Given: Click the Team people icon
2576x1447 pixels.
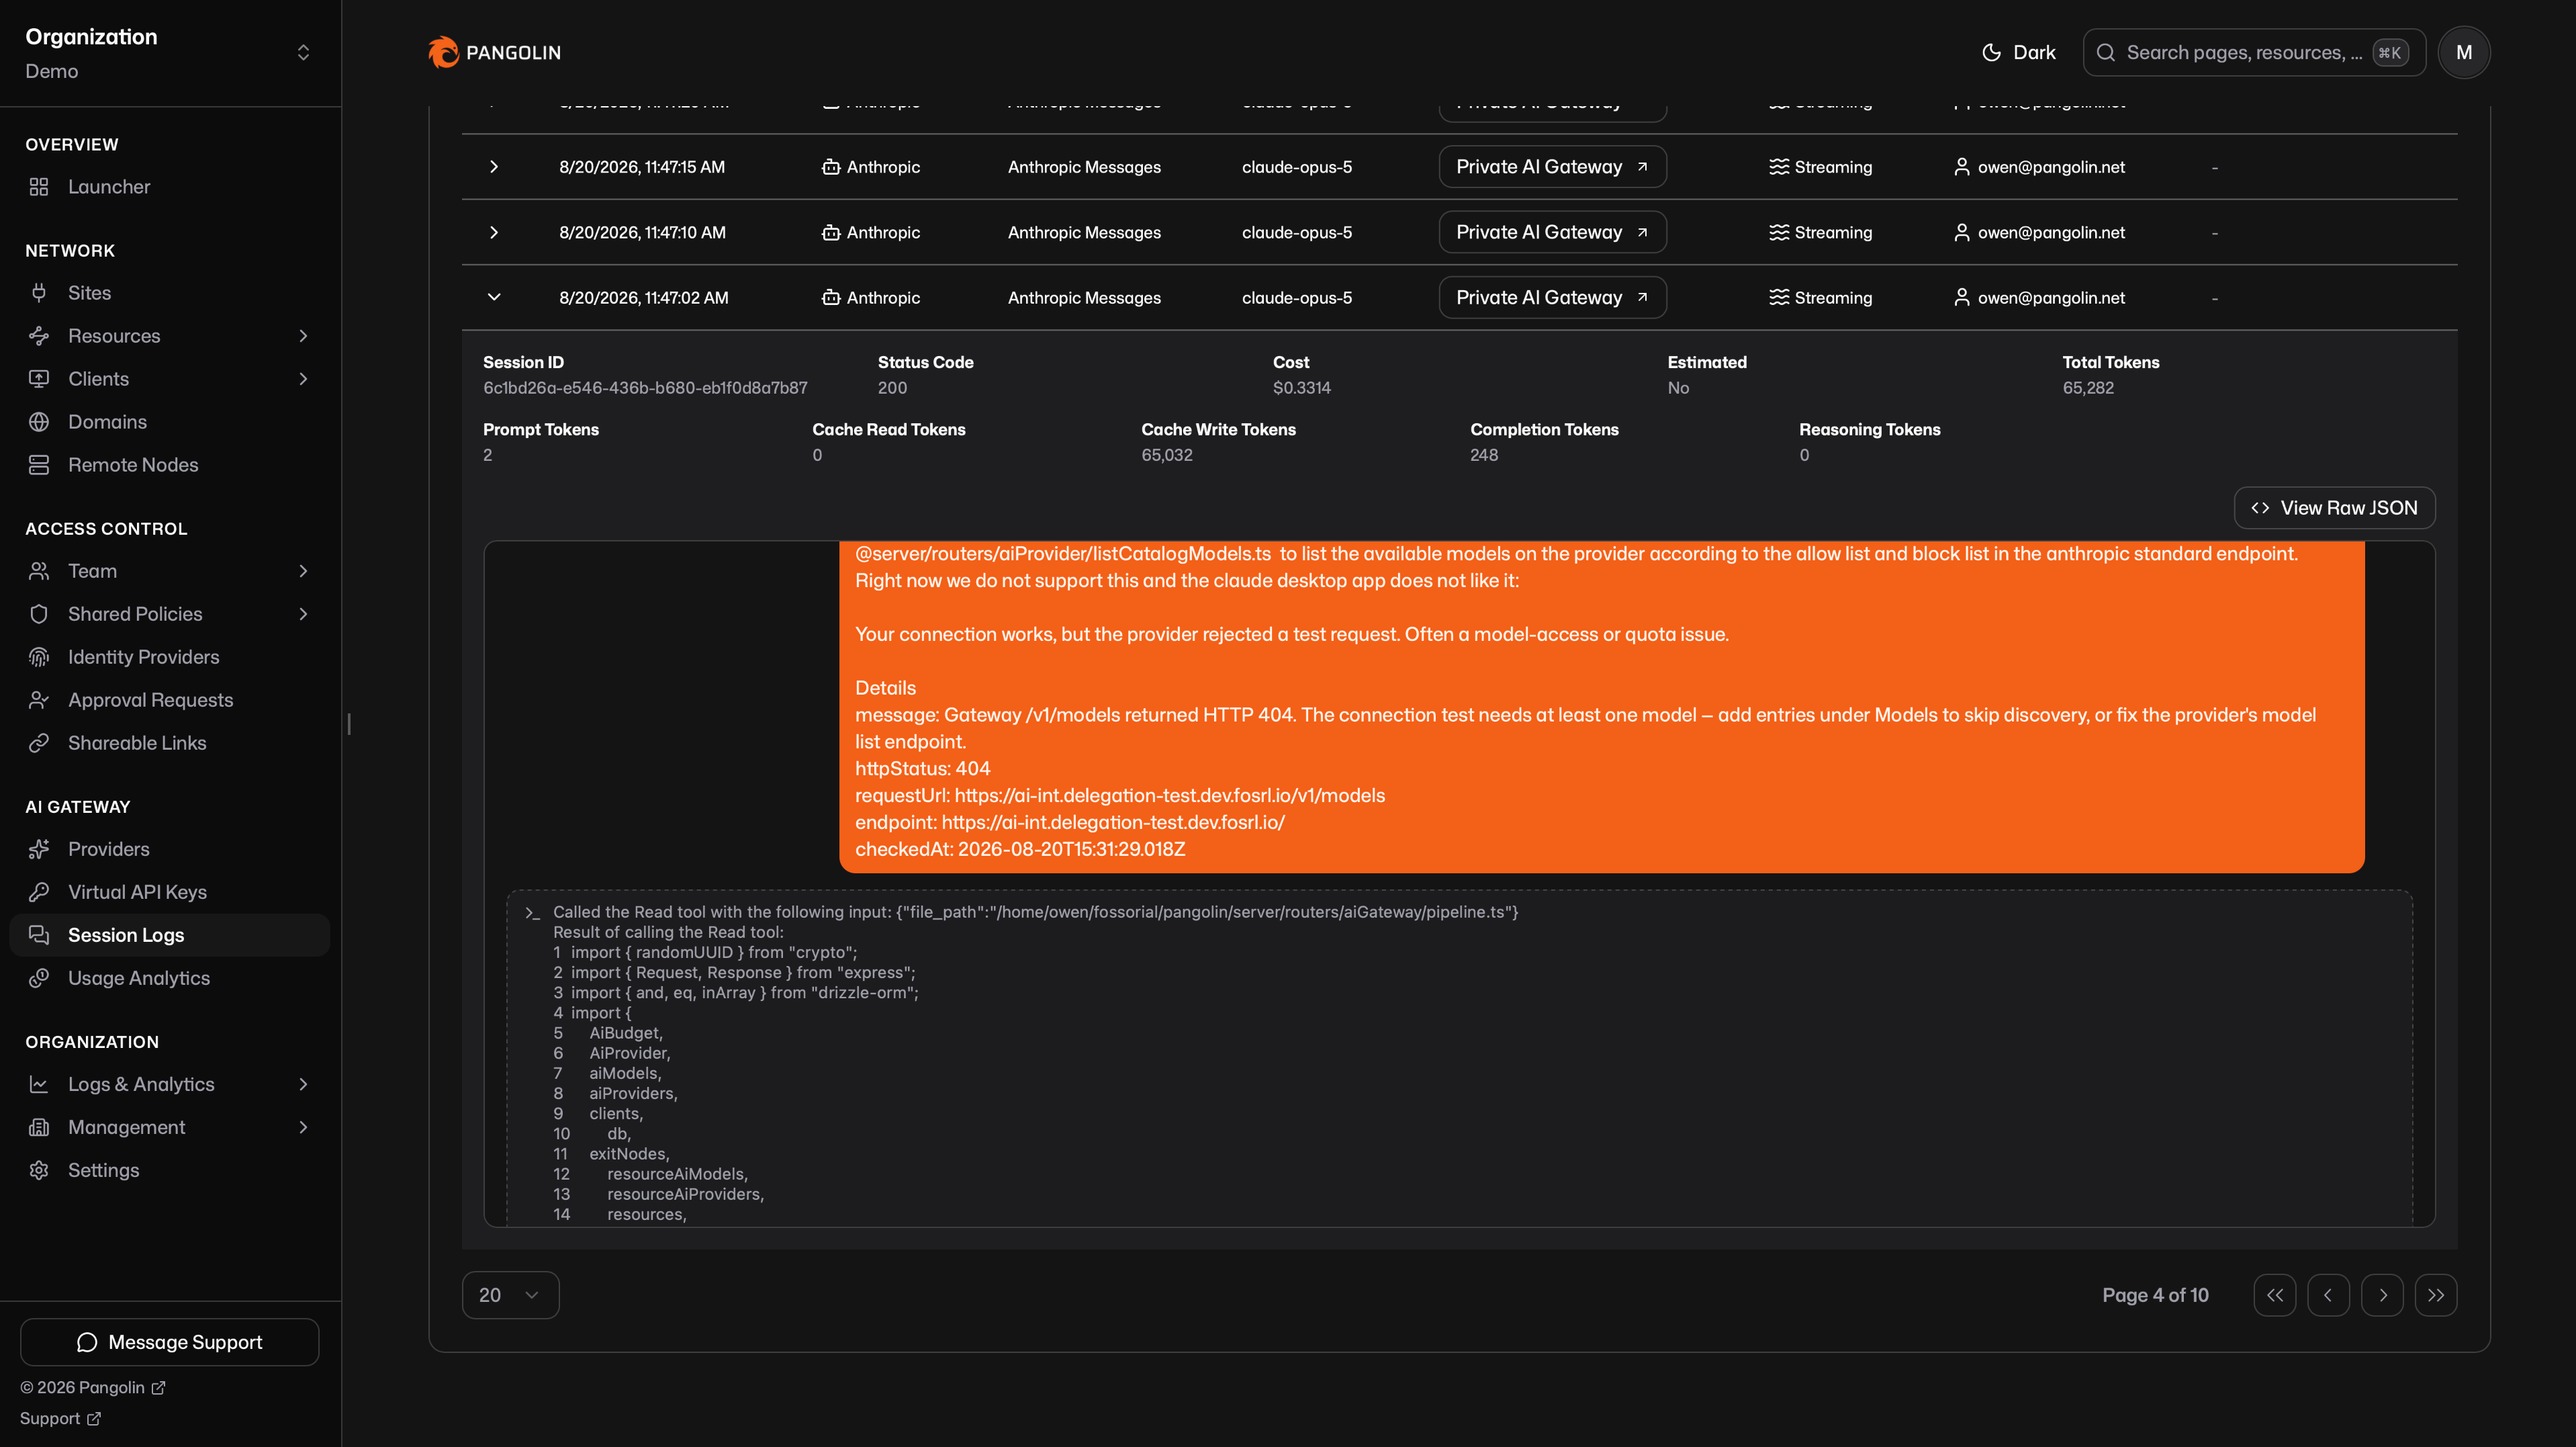Looking at the screenshot, I should [x=39, y=572].
